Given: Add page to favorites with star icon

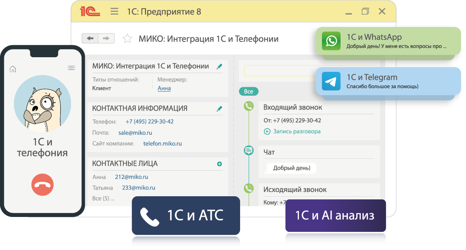Looking at the screenshot, I should [127, 39].
